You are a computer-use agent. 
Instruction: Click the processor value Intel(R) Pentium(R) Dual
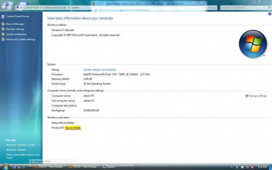[x=117, y=74]
